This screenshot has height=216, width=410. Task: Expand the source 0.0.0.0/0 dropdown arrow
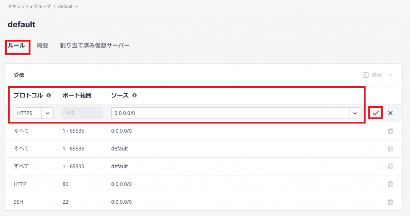pos(355,113)
